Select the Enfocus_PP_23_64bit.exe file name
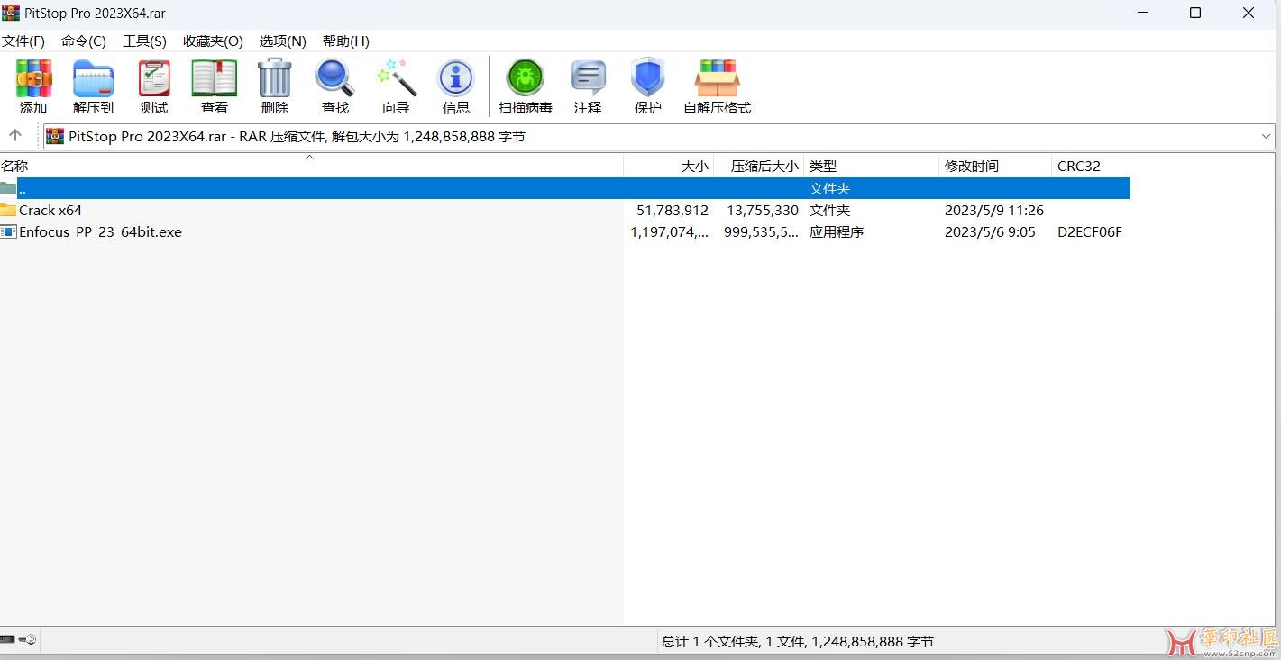 100,231
